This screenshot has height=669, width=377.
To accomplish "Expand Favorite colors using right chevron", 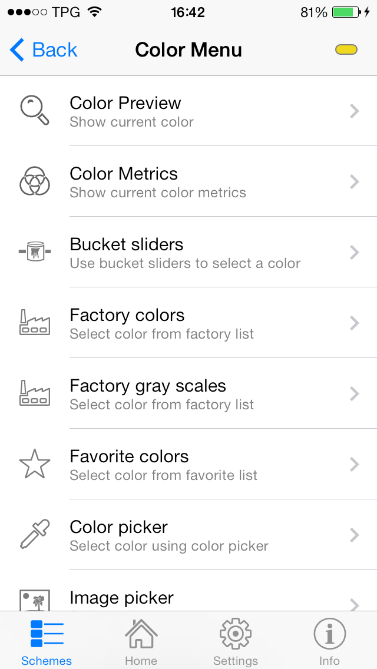I will [355, 464].
